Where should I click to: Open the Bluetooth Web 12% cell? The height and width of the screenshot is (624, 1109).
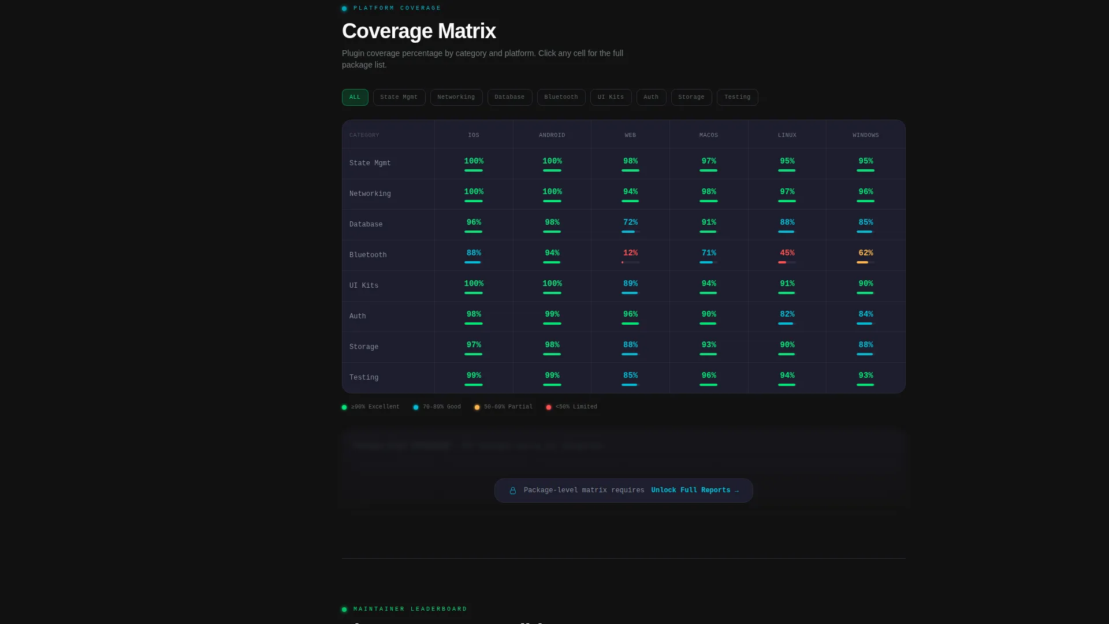point(630,255)
